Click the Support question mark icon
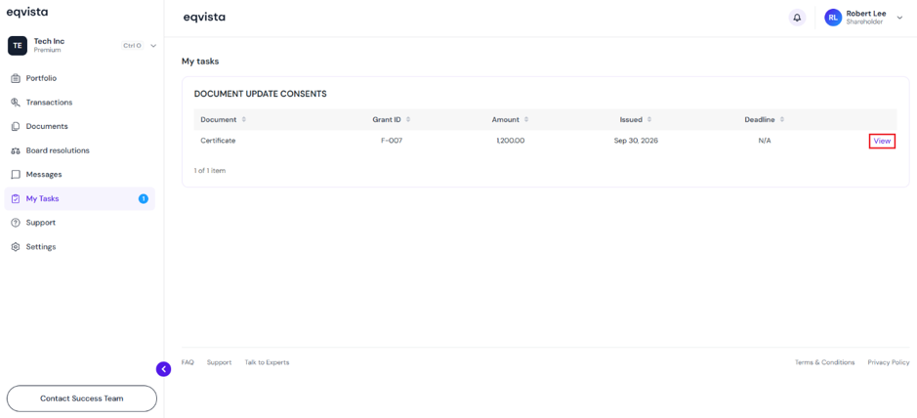917x418 pixels. [x=16, y=223]
